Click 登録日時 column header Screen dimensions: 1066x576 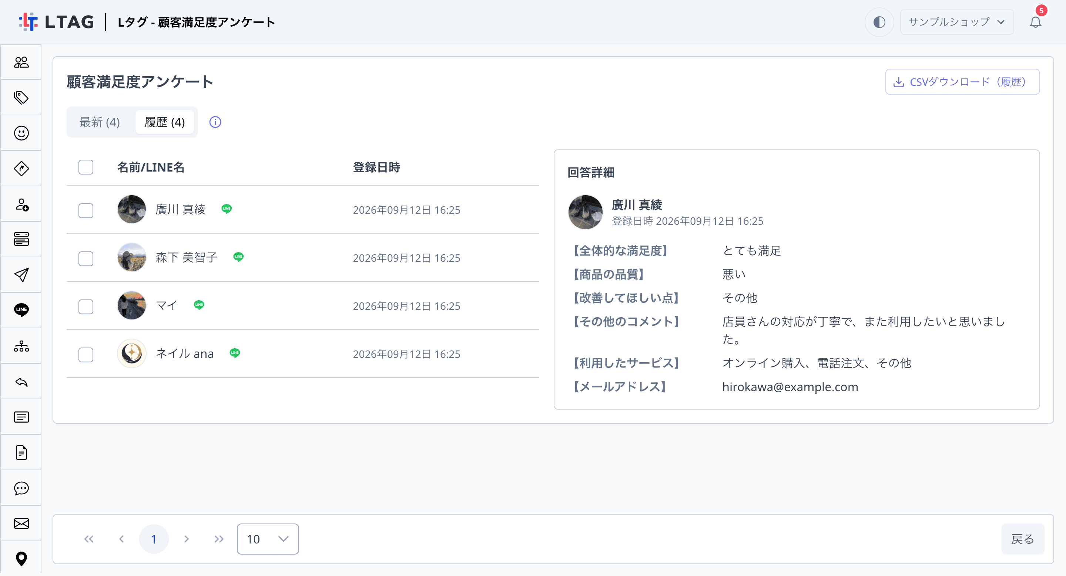[x=376, y=167]
